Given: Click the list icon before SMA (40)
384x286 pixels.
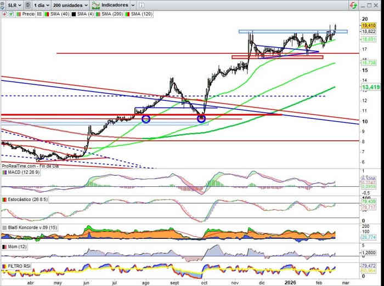Looking at the screenshot, I should click(38, 13).
